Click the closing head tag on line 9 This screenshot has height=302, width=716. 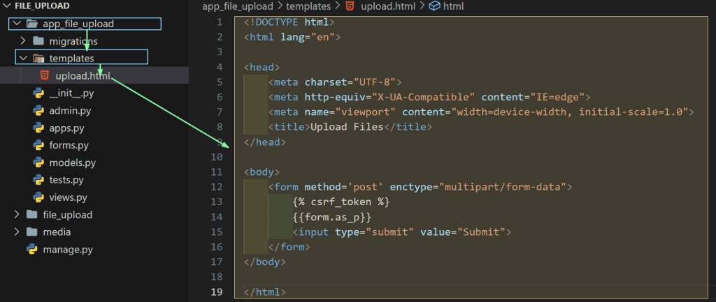click(265, 142)
